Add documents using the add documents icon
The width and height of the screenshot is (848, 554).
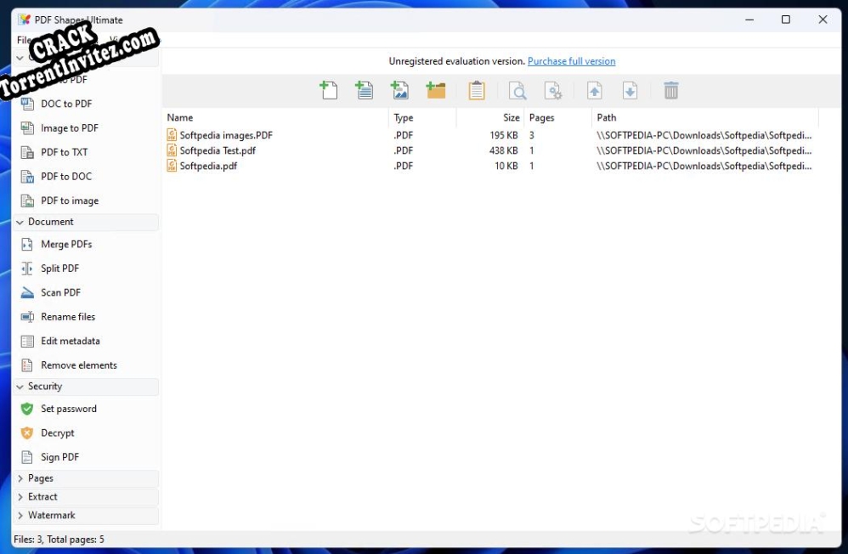tap(365, 90)
